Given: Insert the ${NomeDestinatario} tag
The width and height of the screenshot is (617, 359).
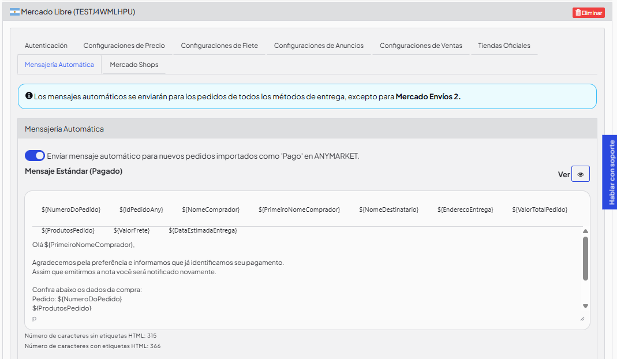Looking at the screenshot, I should click(x=389, y=210).
